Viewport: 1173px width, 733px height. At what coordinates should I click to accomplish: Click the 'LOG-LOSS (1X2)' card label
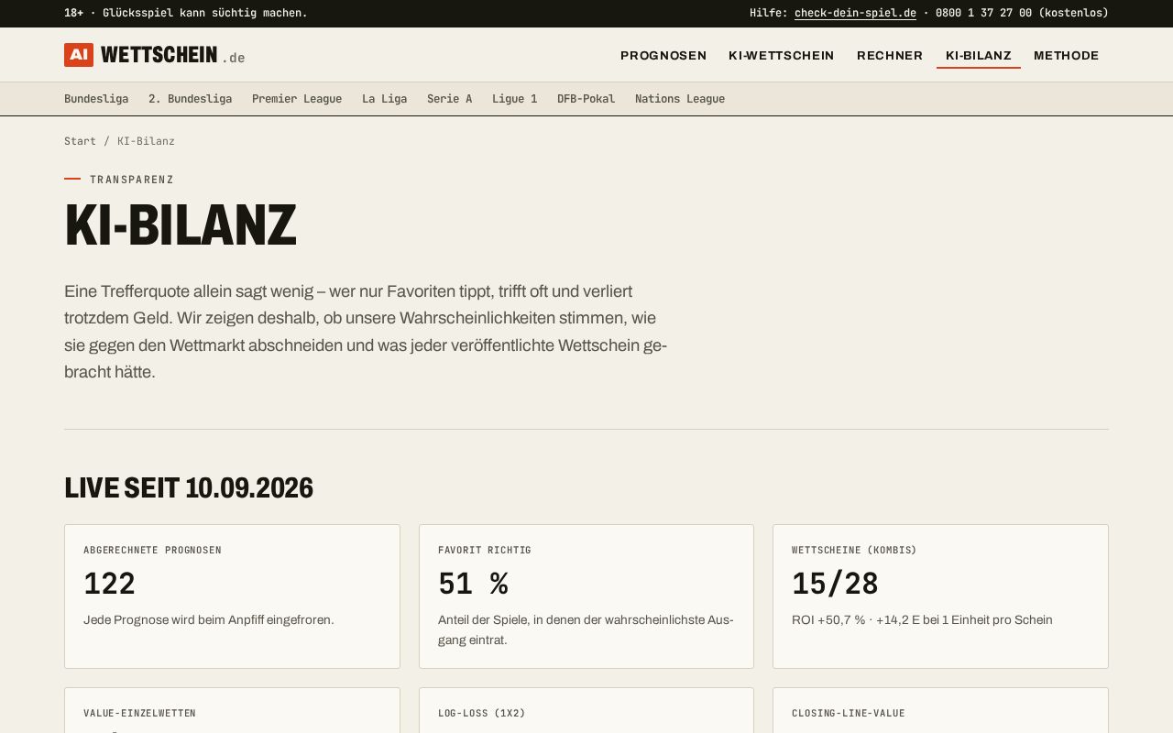tap(482, 714)
